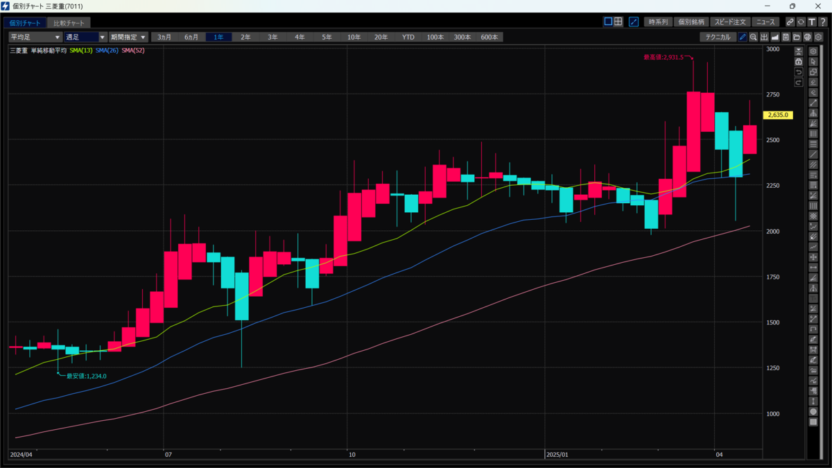Viewport: 832px width, 468px height.
Task: Select the arrow pointer tool in drawing palette
Action: (814, 62)
